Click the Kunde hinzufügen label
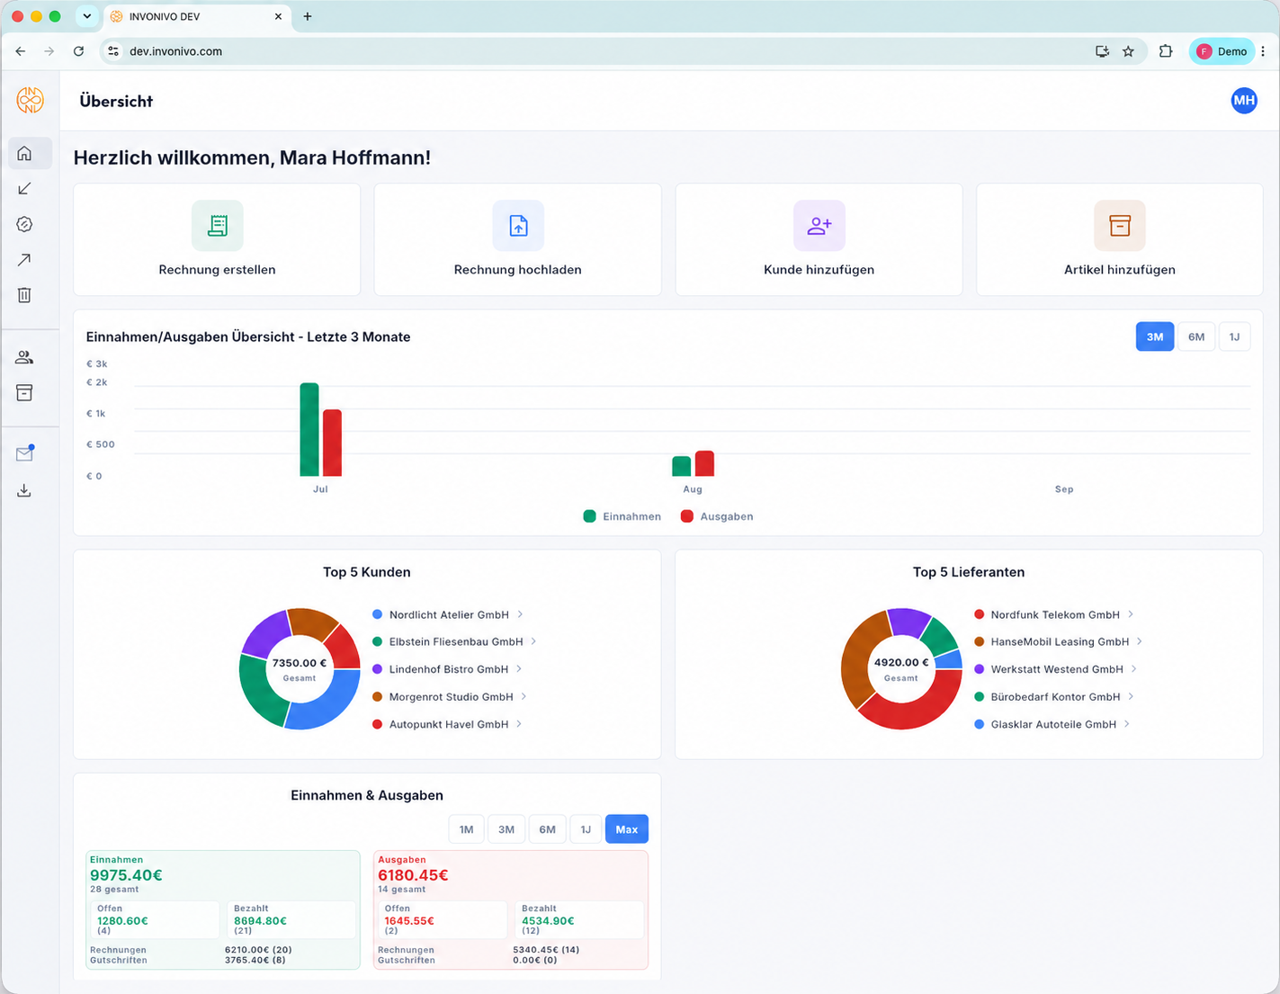1280x994 pixels. pyautogui.click(x=819, y=270)
